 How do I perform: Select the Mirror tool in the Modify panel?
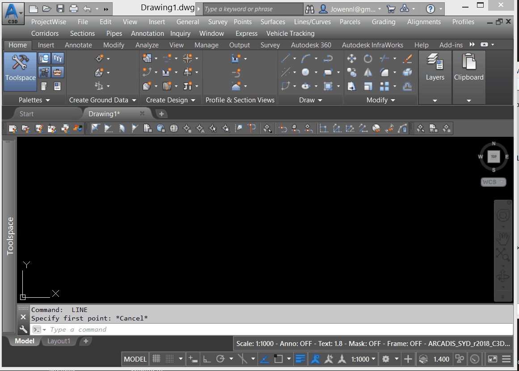tap(368, 72)
